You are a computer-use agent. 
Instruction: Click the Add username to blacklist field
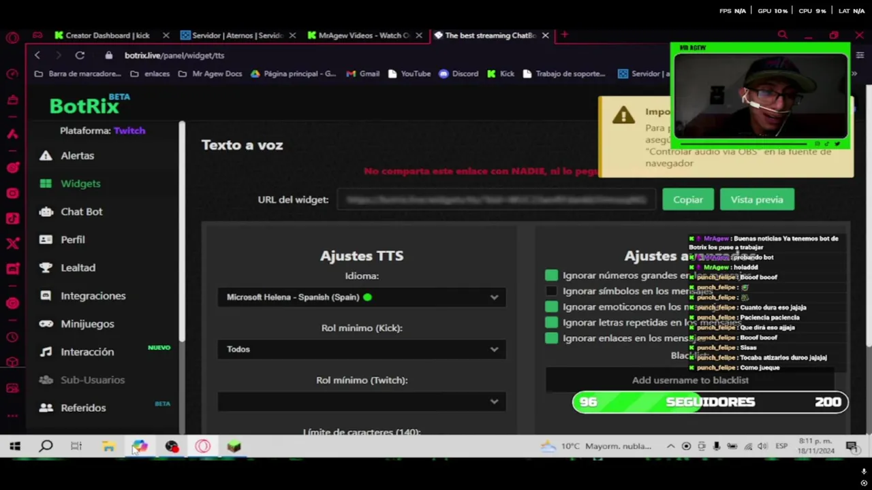click(690, 380)
